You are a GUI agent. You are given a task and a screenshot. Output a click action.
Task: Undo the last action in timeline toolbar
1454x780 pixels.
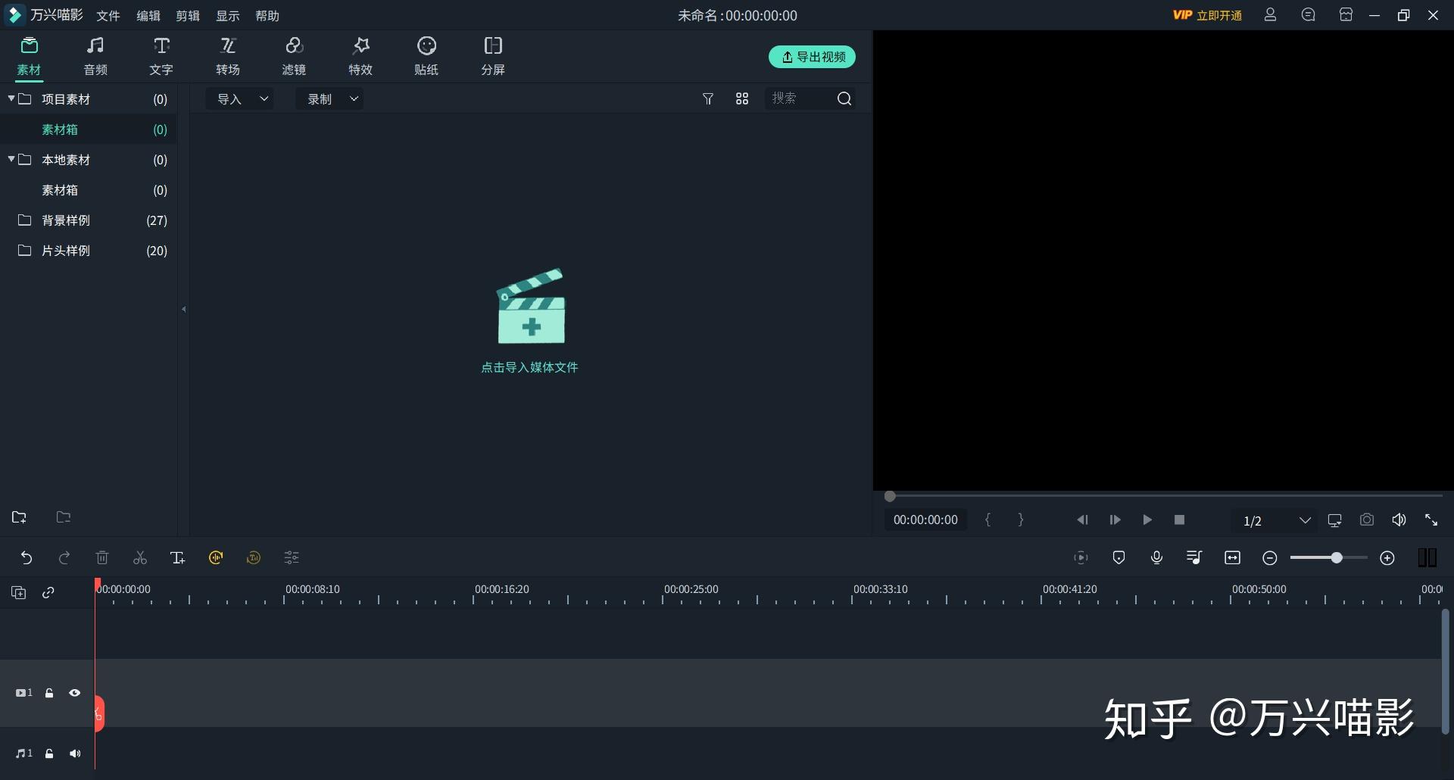click(x=27, y=558)
